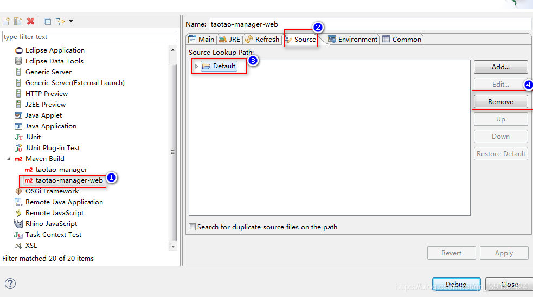The image size is (533, 297).
Task: Switch to the JRE tab
Action: (x=229, y=40)
